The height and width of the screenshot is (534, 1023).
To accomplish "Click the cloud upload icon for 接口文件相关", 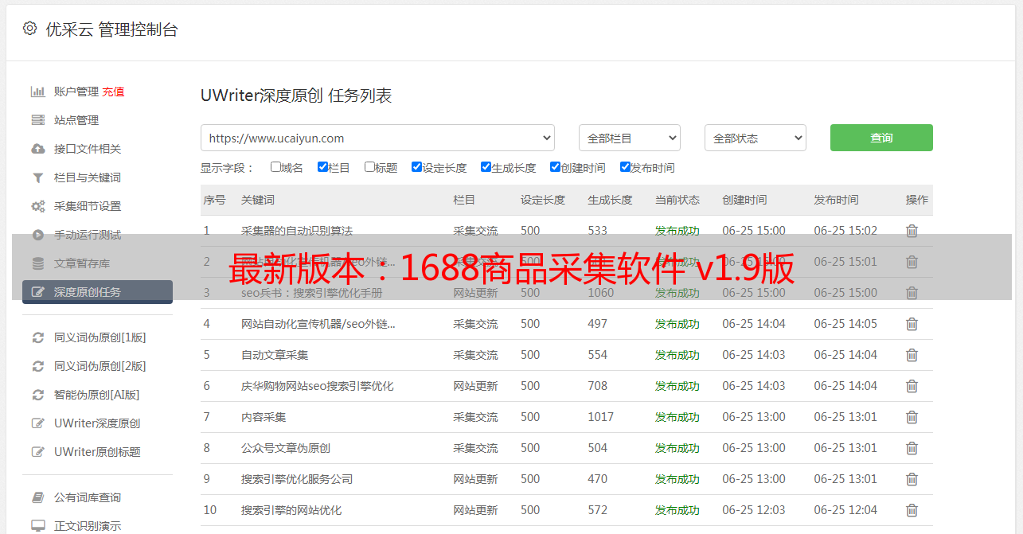I will point(37,149).
